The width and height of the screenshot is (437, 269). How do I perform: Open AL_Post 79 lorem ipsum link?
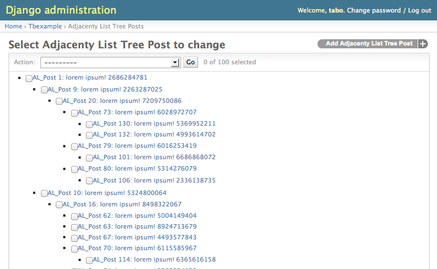pos(137,146)
